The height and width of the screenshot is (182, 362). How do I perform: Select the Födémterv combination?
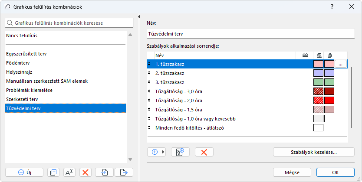[18, 63]
